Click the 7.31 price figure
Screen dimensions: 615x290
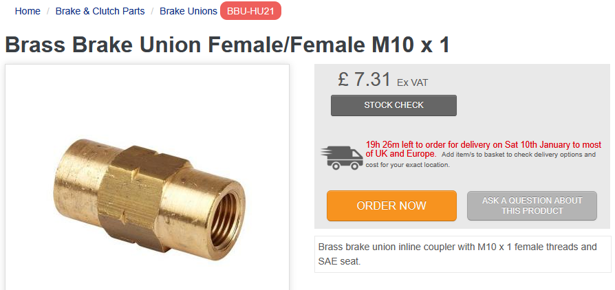pos(372,80)
